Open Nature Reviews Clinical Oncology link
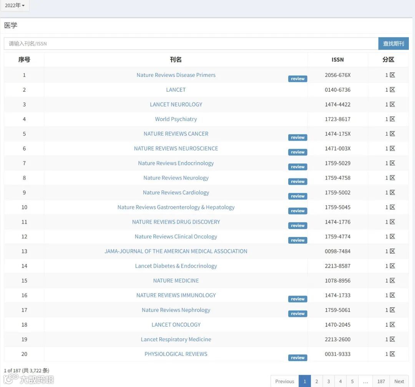Screen dimensions: 415x387 176,237
